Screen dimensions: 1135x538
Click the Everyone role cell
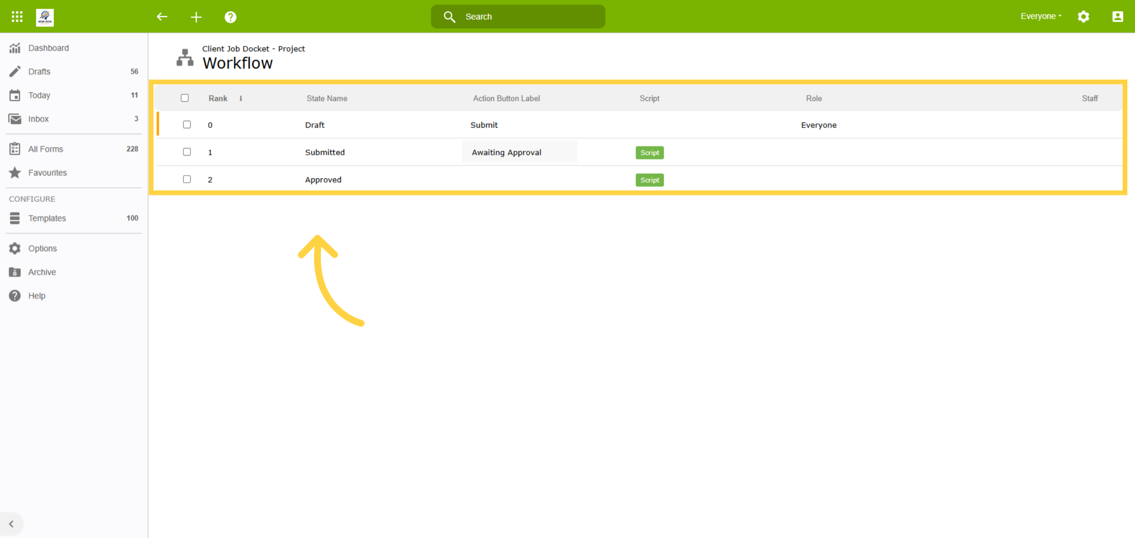pyautogui.click(x=819, y=125)
